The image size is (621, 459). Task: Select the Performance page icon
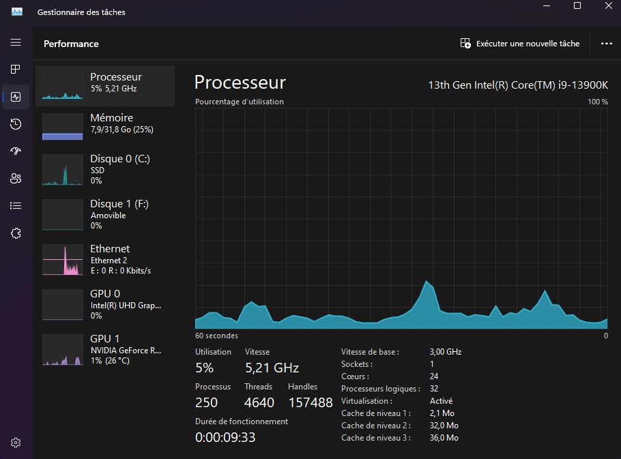pyautogui.click(x=16, y=97)
